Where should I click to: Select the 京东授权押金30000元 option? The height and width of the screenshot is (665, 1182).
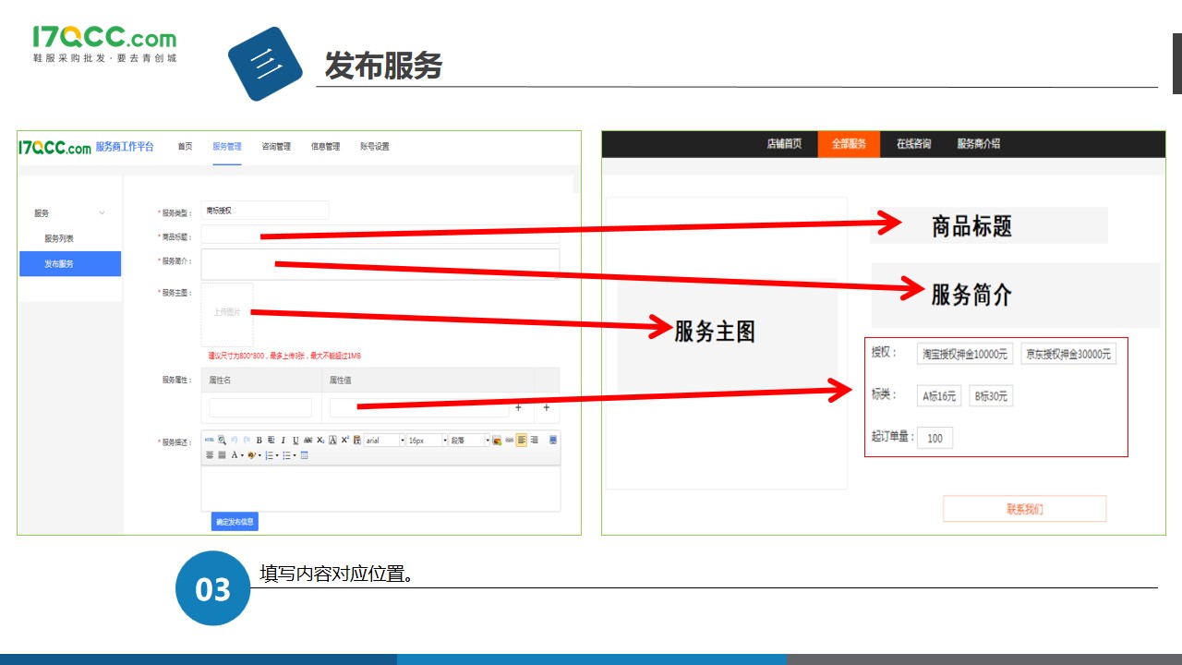click(1068, 354)
